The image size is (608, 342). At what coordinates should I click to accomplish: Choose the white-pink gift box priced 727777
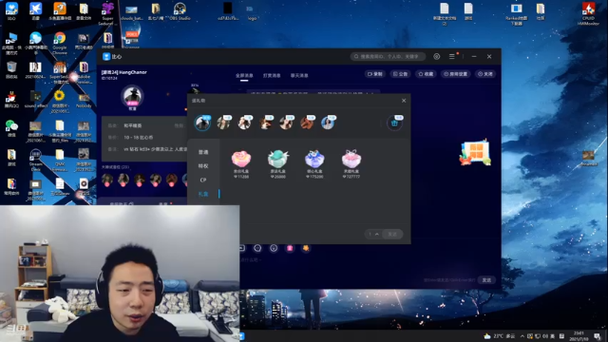point(351,164)
